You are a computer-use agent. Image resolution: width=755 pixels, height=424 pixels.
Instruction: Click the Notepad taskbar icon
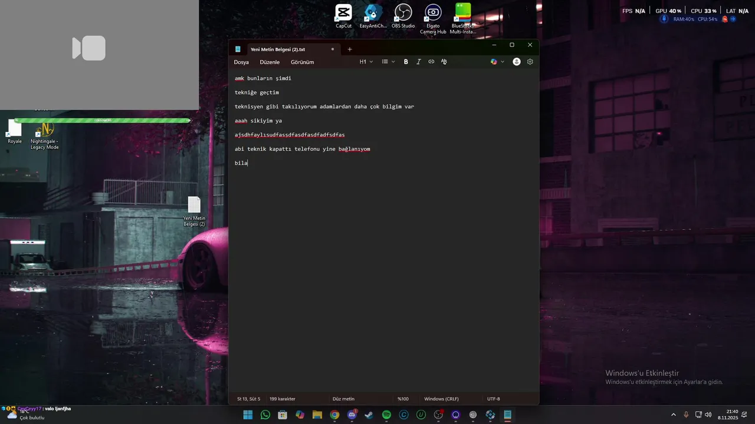pos(507,415)
